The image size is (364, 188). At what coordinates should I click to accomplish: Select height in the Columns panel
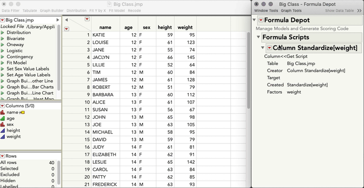13,130
